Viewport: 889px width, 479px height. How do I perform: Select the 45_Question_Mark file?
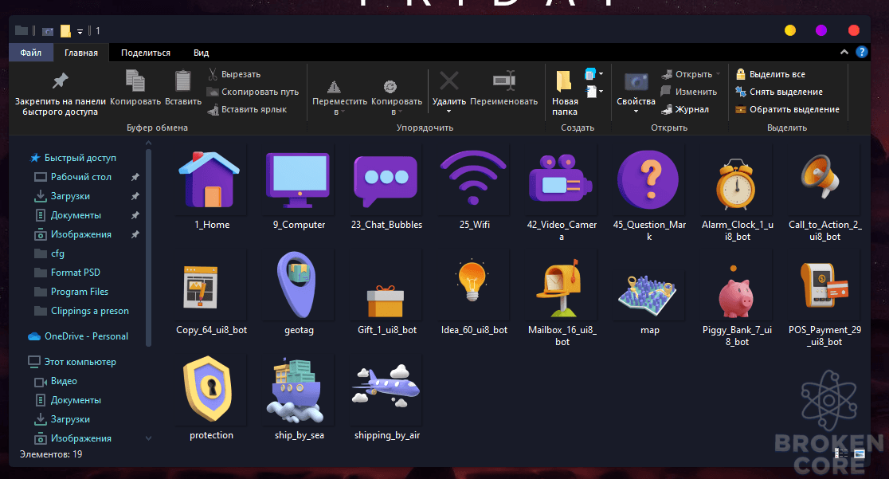pos(649,194)
